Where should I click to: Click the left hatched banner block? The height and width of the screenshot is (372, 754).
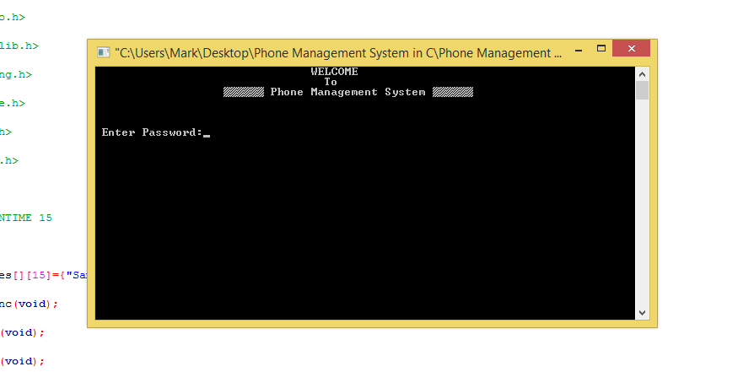coord(243,92)
